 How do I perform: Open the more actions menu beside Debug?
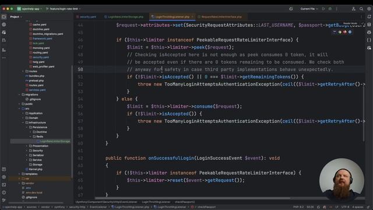click(x=337, y=9)
